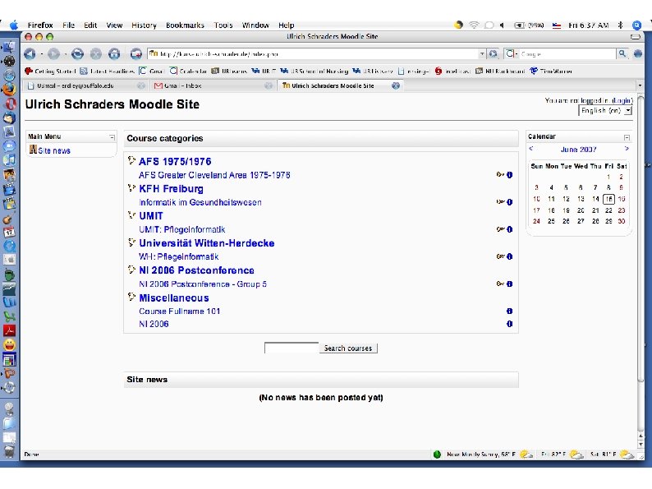Image resolution: width=652 pixels, height=489 pixels.
Task: Switch to the Ubmail tab
Action: 85,85
